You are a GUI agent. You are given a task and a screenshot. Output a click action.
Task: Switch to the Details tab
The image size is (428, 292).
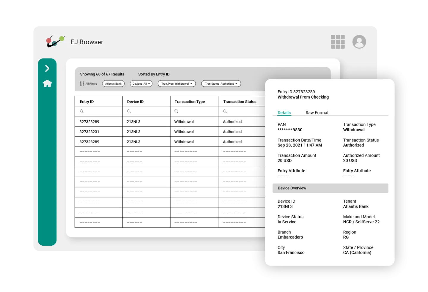pos(284,113)
